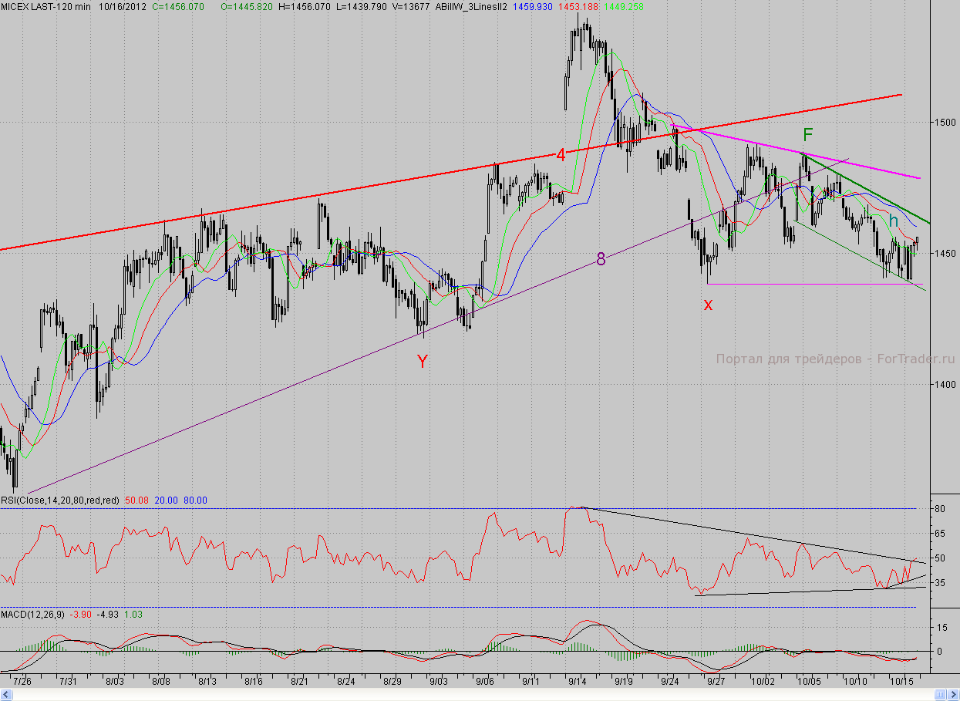960x701 pixels.
Task: Open the ForTrader.ru watermark link
Action: [835, 359]
